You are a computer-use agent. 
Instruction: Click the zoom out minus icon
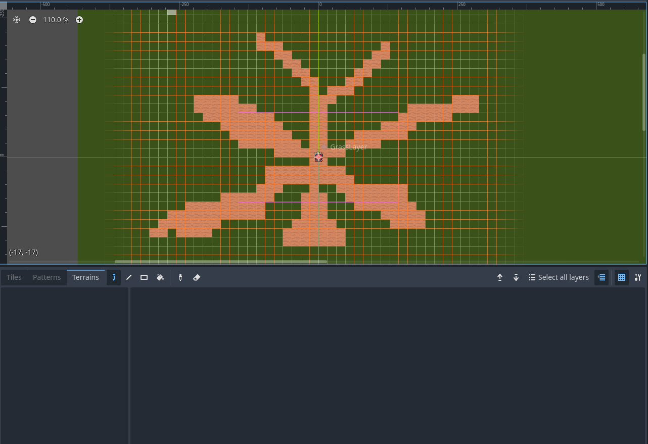tap(33, 20)
